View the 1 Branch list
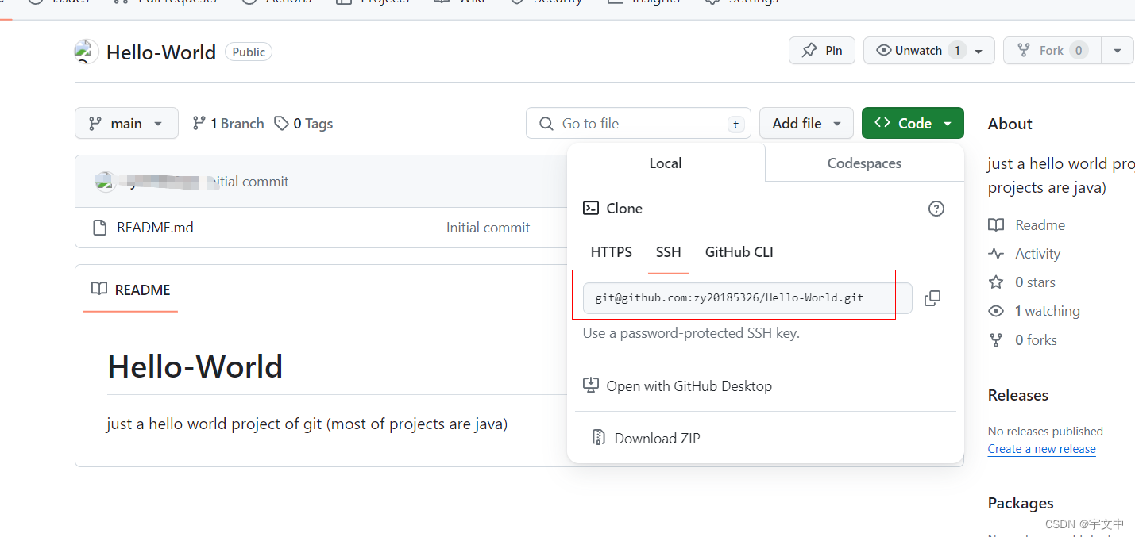 [229, 123]
